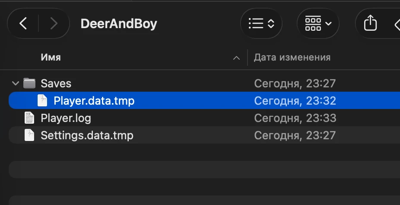This screenshot has height=205, width=400.
Task: Sort by the Имя column header
Action: [x=51, y=58]
